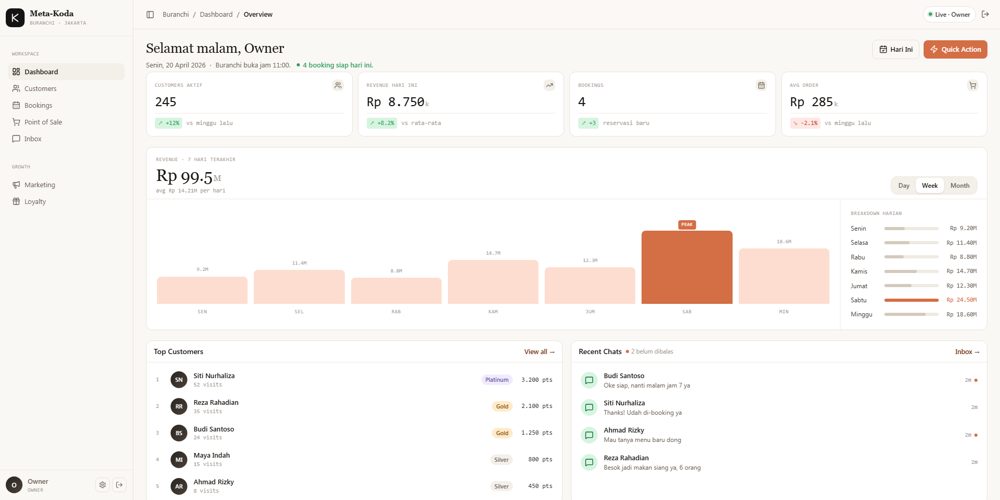Click the BS avatar for Budi Santoso
The height and width of the screenshot is (500, 1000).
coord(179,433)
